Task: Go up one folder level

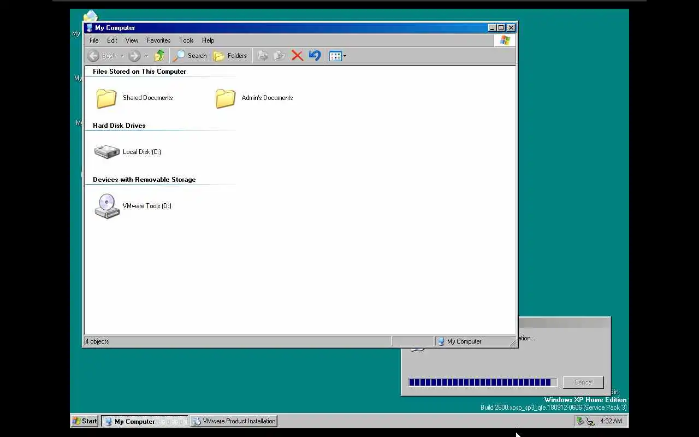Action: 159,56
